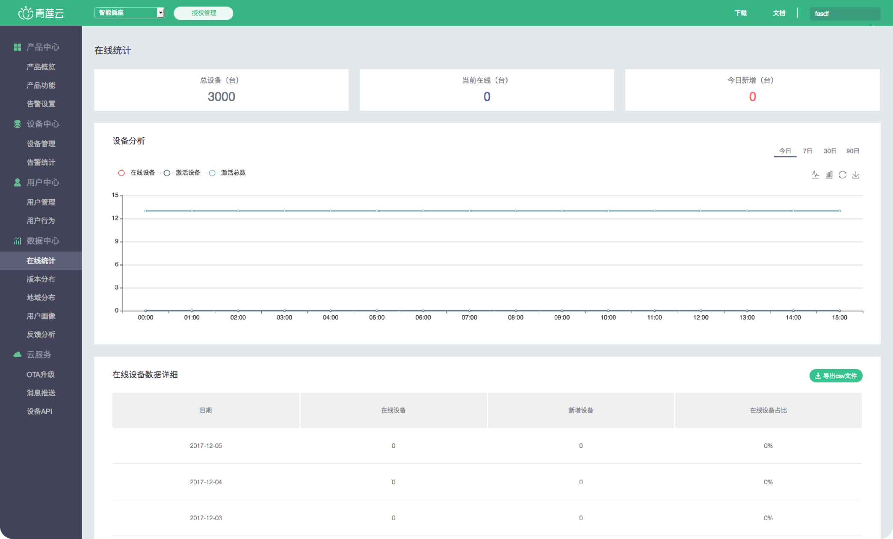Collapse the 数据中心 sidebar section
Image resolution: width=893 pixels, height=539 pixels.
43,241
